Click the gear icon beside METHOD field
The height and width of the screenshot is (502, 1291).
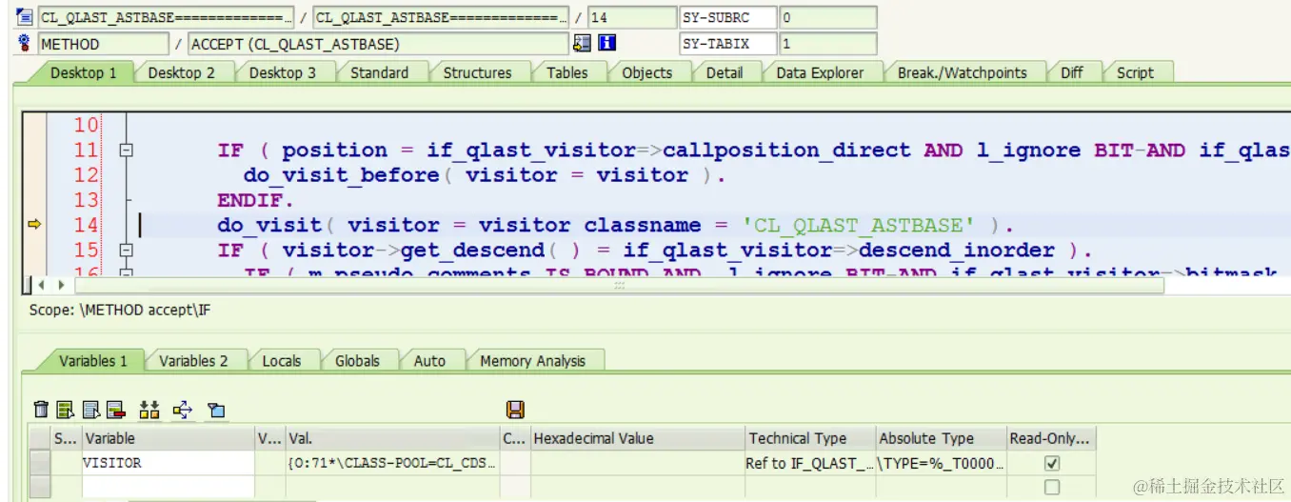(25, 44)
